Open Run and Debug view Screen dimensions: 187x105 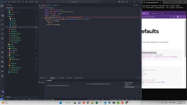coord(2,20)
